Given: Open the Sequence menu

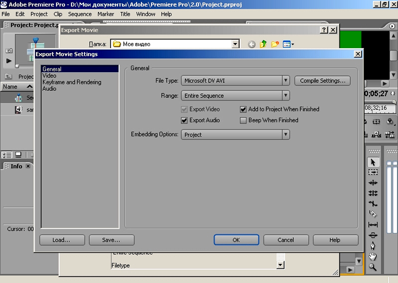Looking at the screenshot, I should 80,14.
